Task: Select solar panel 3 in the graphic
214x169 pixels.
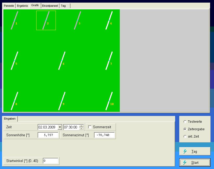Action: click(78, 21)
